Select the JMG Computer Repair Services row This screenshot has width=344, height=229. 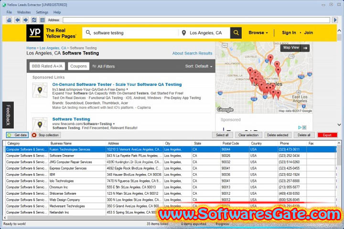pyautogui.click(x=171, y=162)
